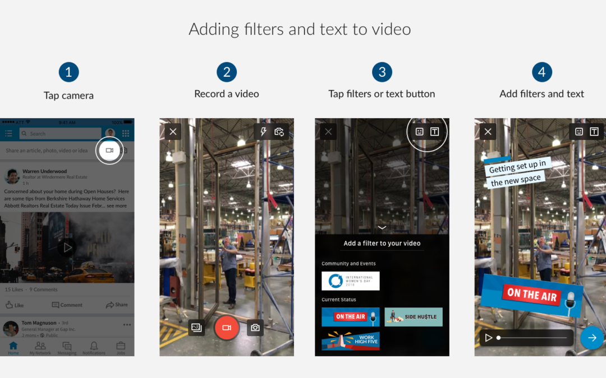Switch to Home tab in bottom bar

[x=13, y=348]
